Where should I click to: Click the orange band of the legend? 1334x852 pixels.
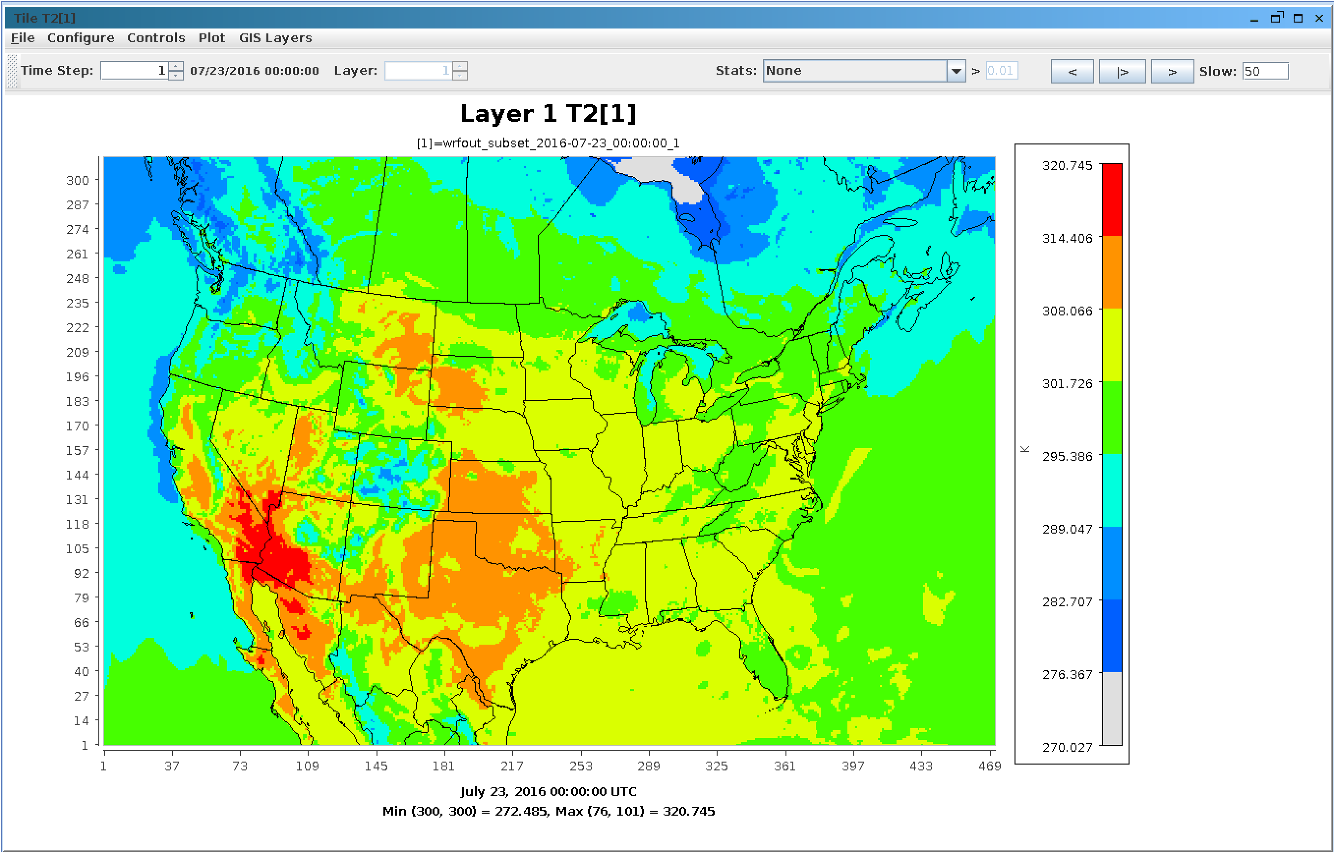pos(1112,272)
